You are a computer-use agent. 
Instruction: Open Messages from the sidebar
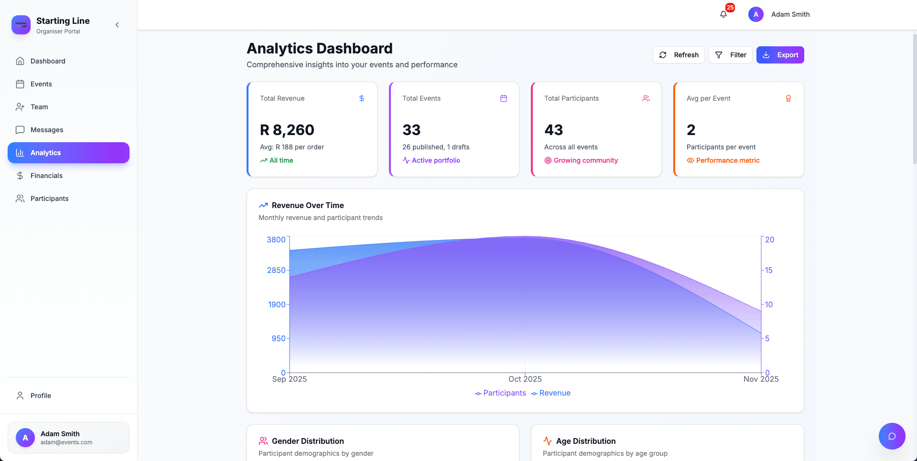click(x=46, y=129)
